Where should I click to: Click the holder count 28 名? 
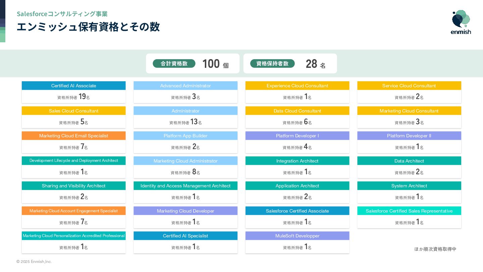tap(315, 64)
